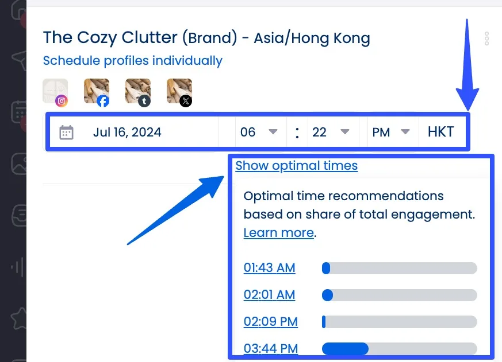This screenshot has height=362, width=502.
Task: Open the Learn more link
Action: (279, 233)
